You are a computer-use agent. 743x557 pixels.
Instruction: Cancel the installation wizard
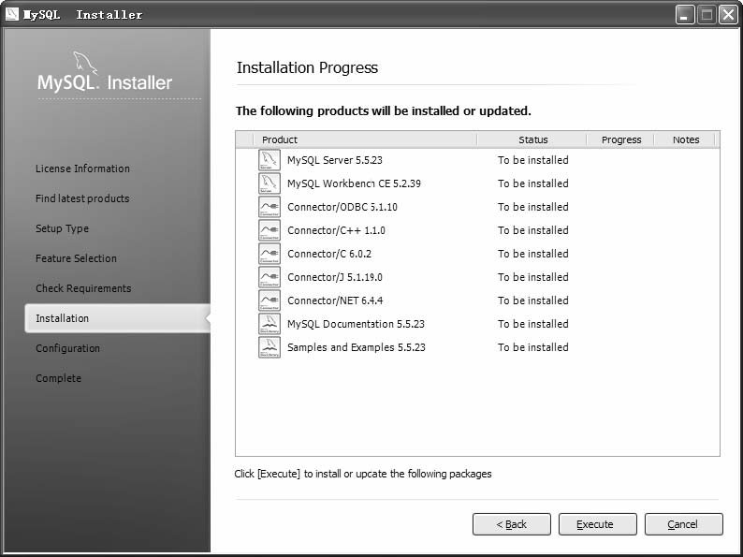684,524
